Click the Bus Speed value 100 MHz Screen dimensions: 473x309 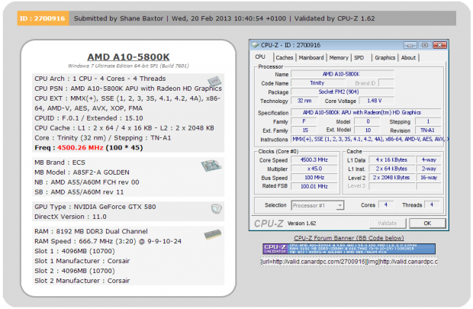pos(314,178)
